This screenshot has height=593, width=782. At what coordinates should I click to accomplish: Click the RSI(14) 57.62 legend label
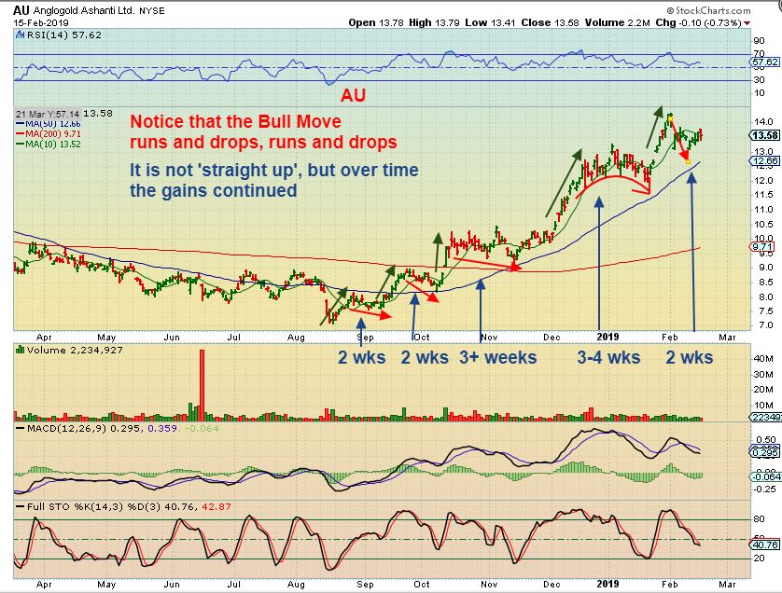click(x=63, y=34)
